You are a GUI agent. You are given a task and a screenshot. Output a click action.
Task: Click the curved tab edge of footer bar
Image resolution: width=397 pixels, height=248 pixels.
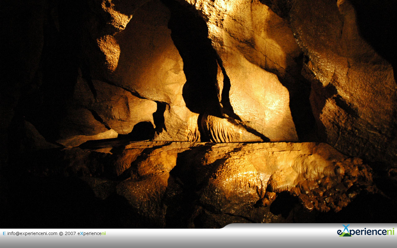pyautogui.click(x=226, y=226)
